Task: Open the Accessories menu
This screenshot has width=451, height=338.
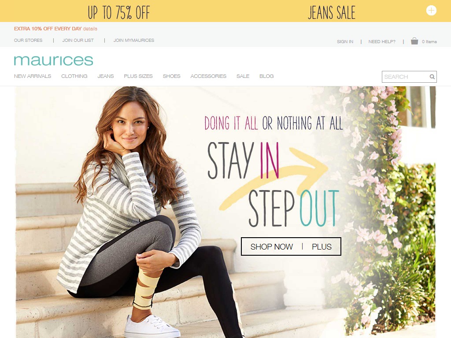Action: pos(208,76)
